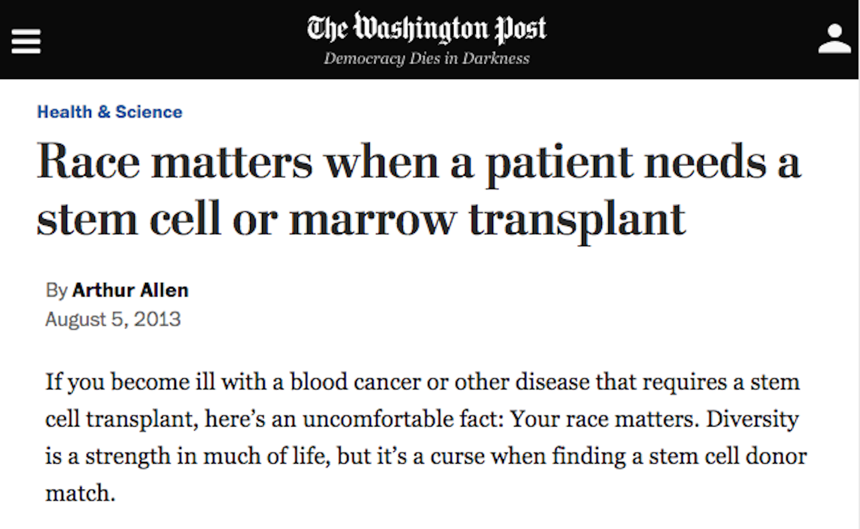Click "marrow" in the headline
The image size is (860, 529).
[x=373, y=219]
